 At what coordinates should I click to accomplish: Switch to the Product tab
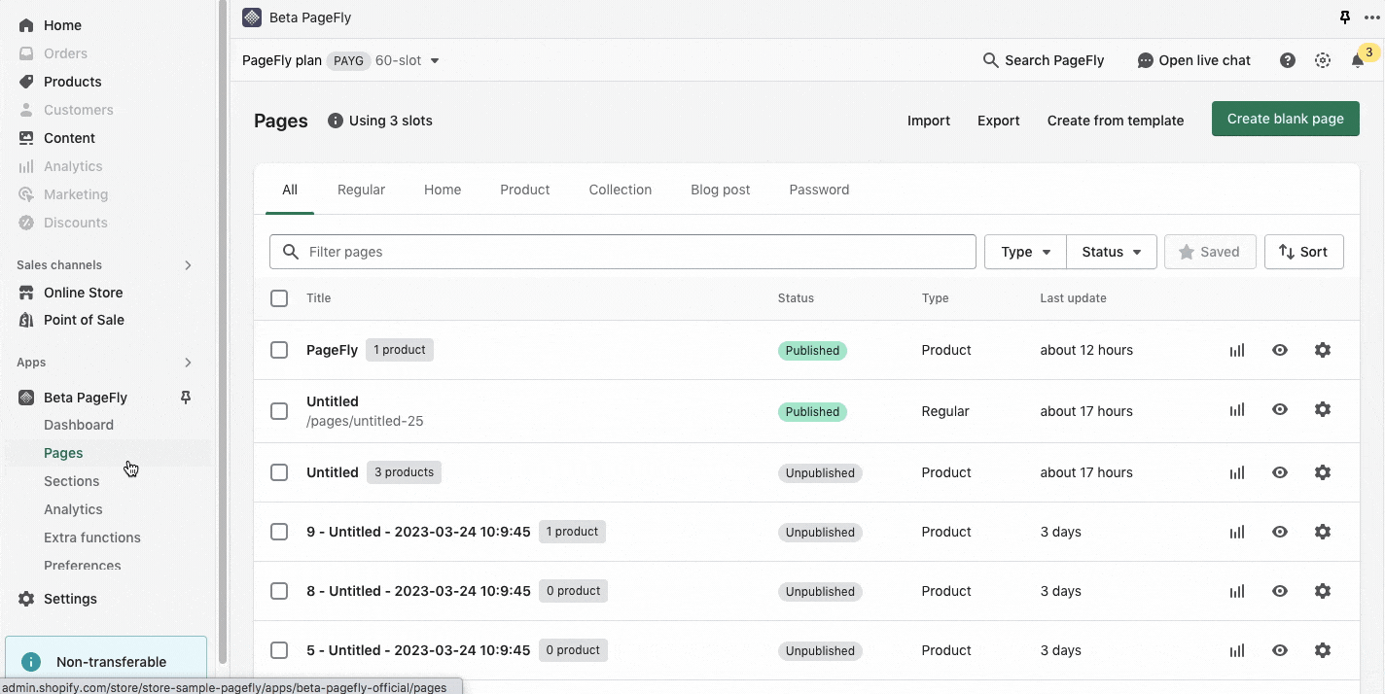tap(525, 190)
